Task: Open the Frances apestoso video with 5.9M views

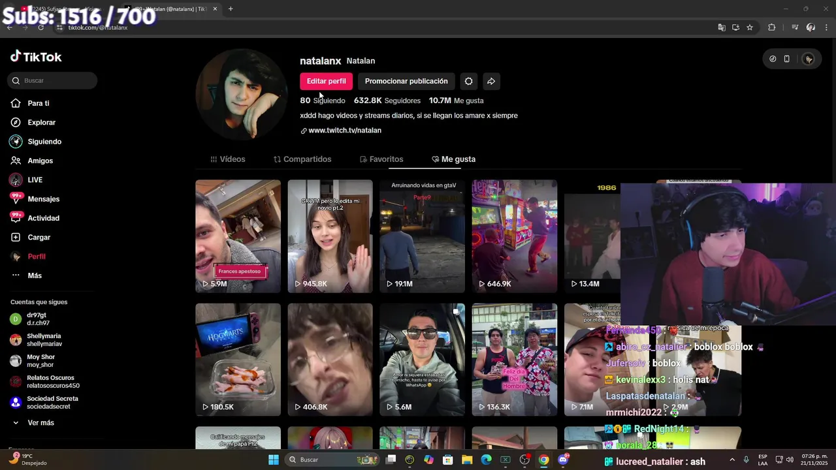Action: [x=238, y=236]
